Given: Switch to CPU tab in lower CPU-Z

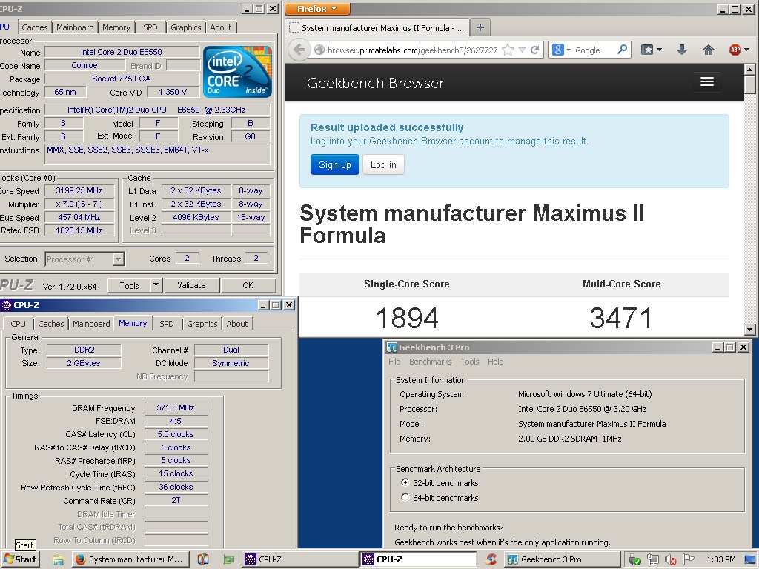Looking at the screenshot, I should pyautogui.click(x=18, y=324).
